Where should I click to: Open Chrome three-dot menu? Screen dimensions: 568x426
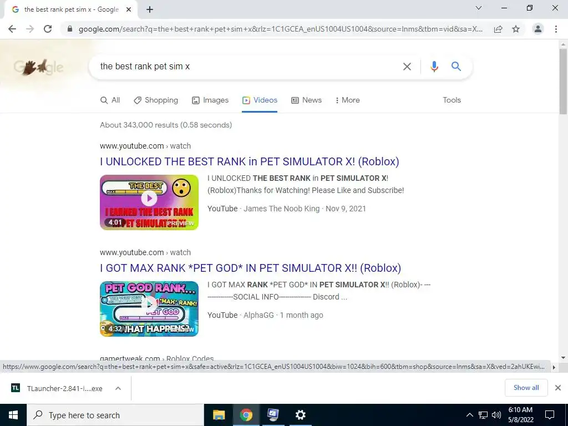[556, 29]
